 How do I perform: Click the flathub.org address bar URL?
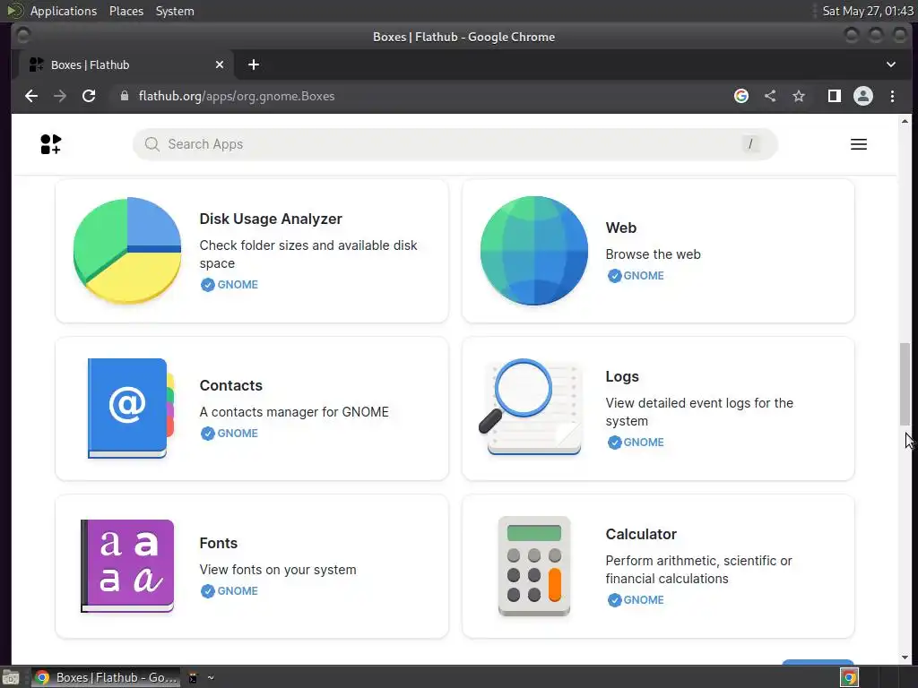click(237, 96)
